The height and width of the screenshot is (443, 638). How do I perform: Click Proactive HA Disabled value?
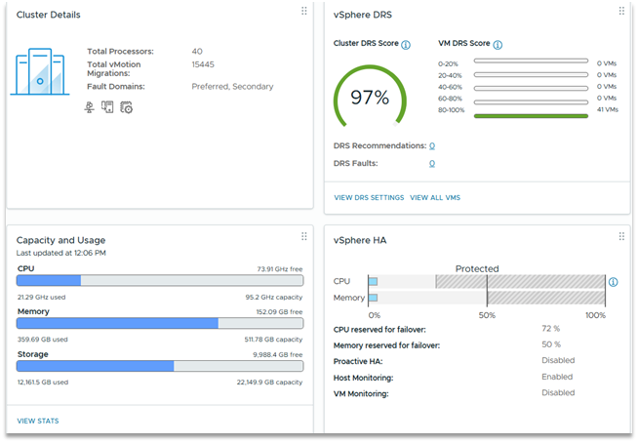(558, 360)
